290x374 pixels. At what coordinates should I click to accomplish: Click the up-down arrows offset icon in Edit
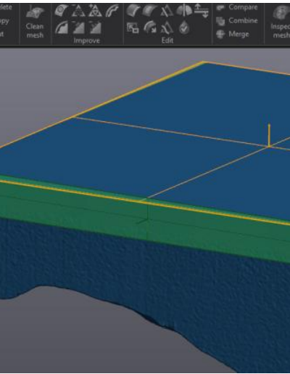202,11
